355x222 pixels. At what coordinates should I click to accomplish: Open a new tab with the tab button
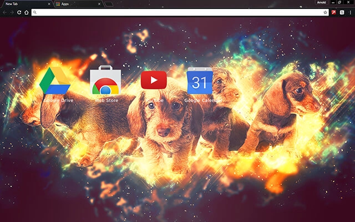[109, 4]
